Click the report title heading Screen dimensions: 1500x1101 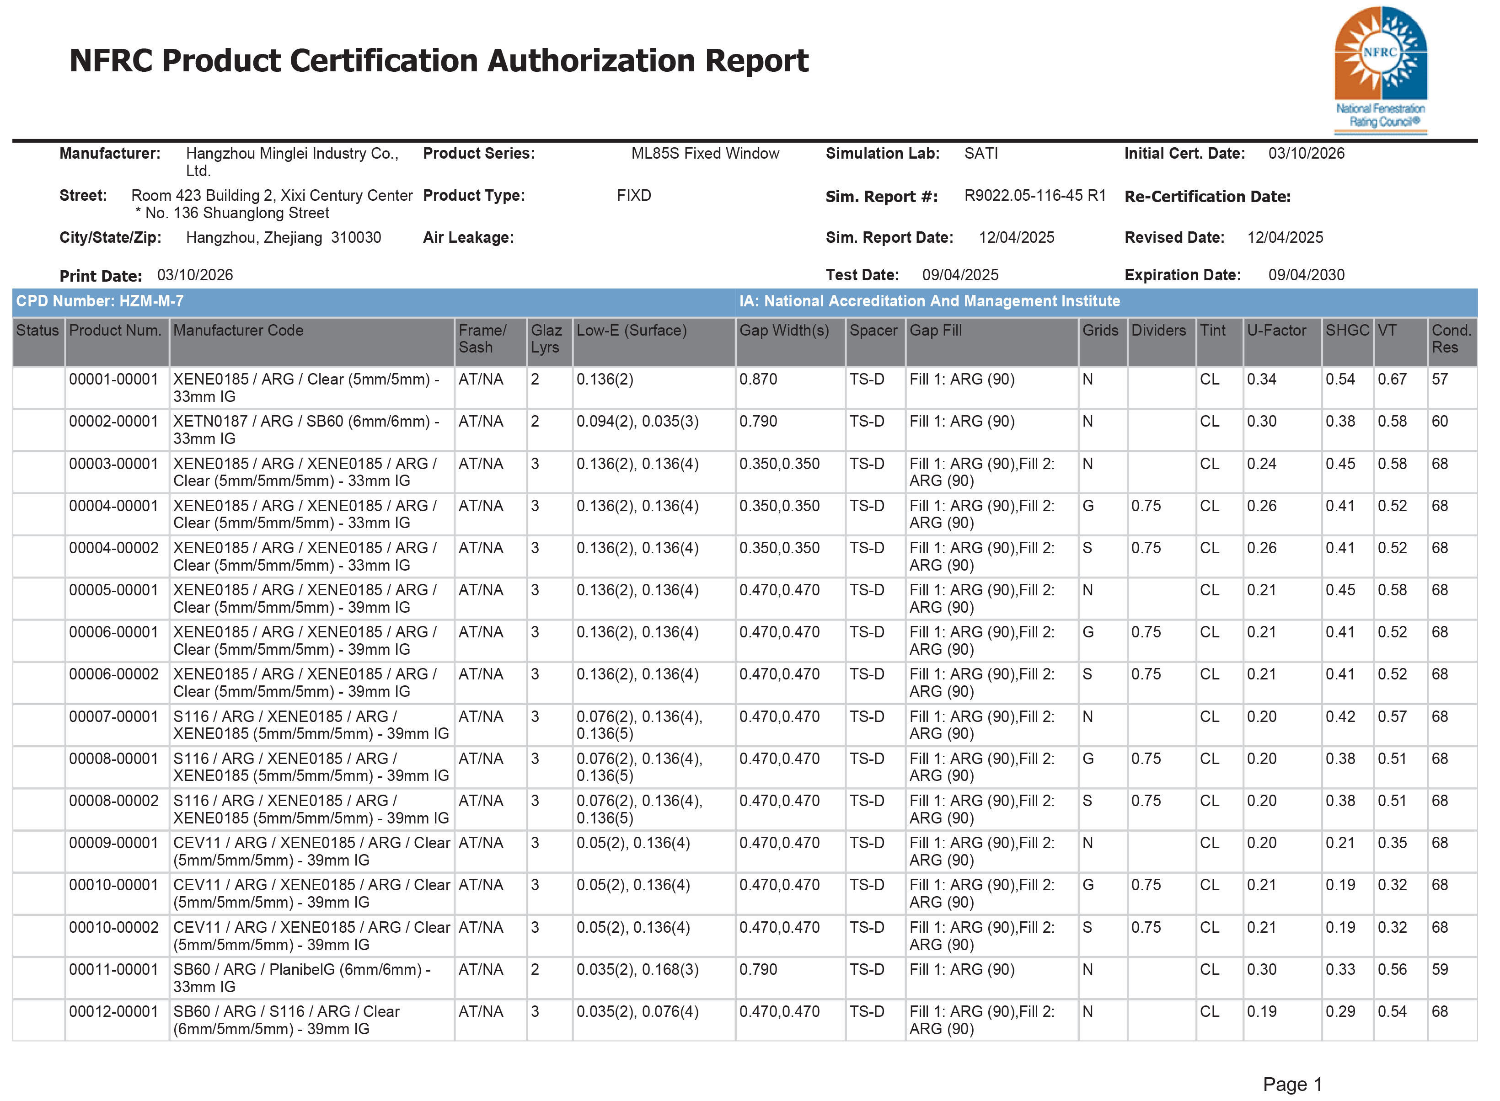coord(438,61)
